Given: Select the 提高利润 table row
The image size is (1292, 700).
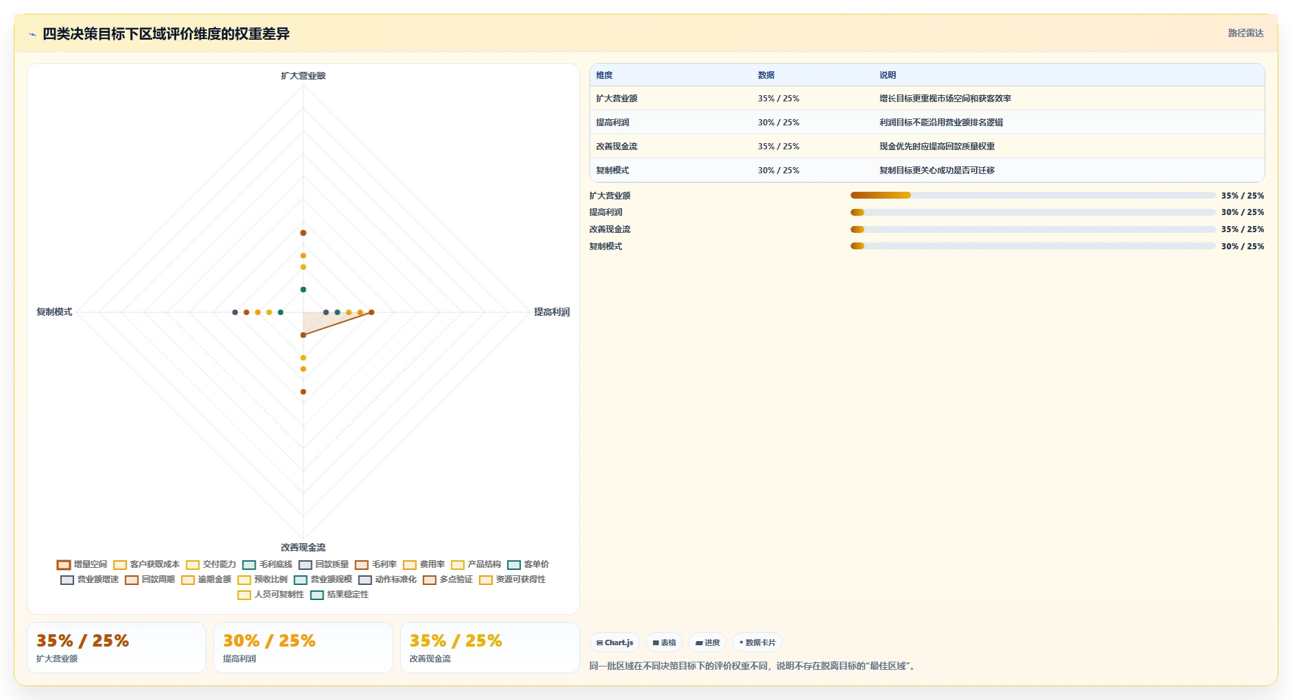Looking at the screenshot, I should click(x=927, y=123).
